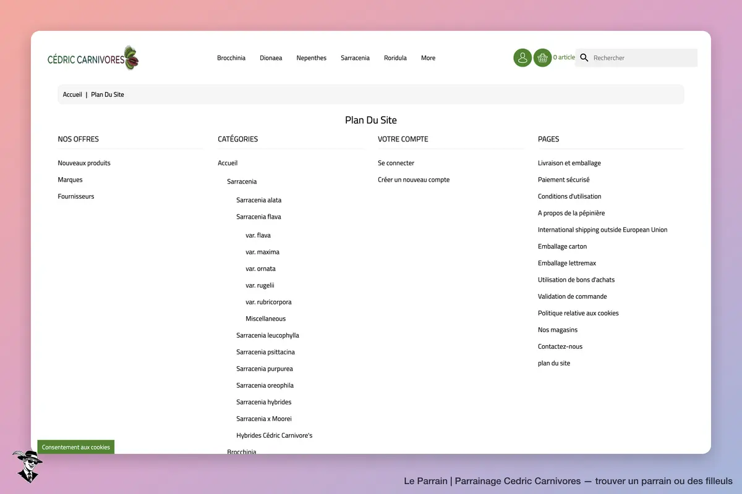The width and height of the screenshot is (742, 494).
Task: Open the Roridula menu item
Action: [395, 58]
